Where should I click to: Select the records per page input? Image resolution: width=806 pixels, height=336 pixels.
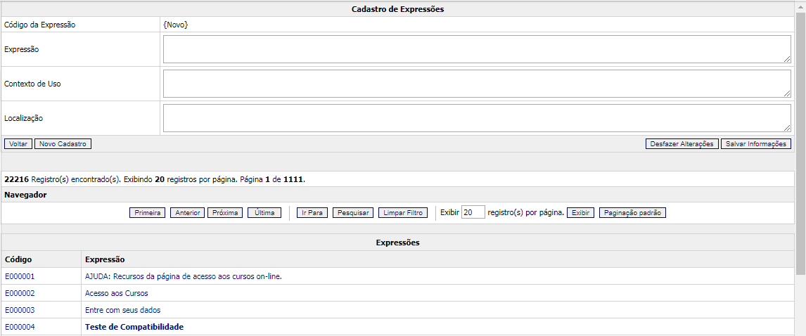(x=473, y=213)
